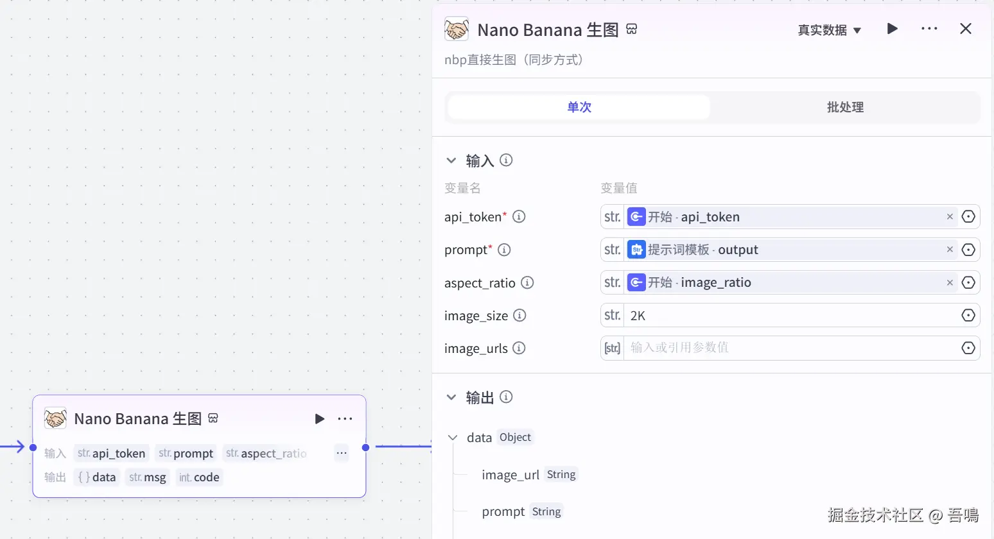Open variable picker for api_token row

click(x=968, y=217)
